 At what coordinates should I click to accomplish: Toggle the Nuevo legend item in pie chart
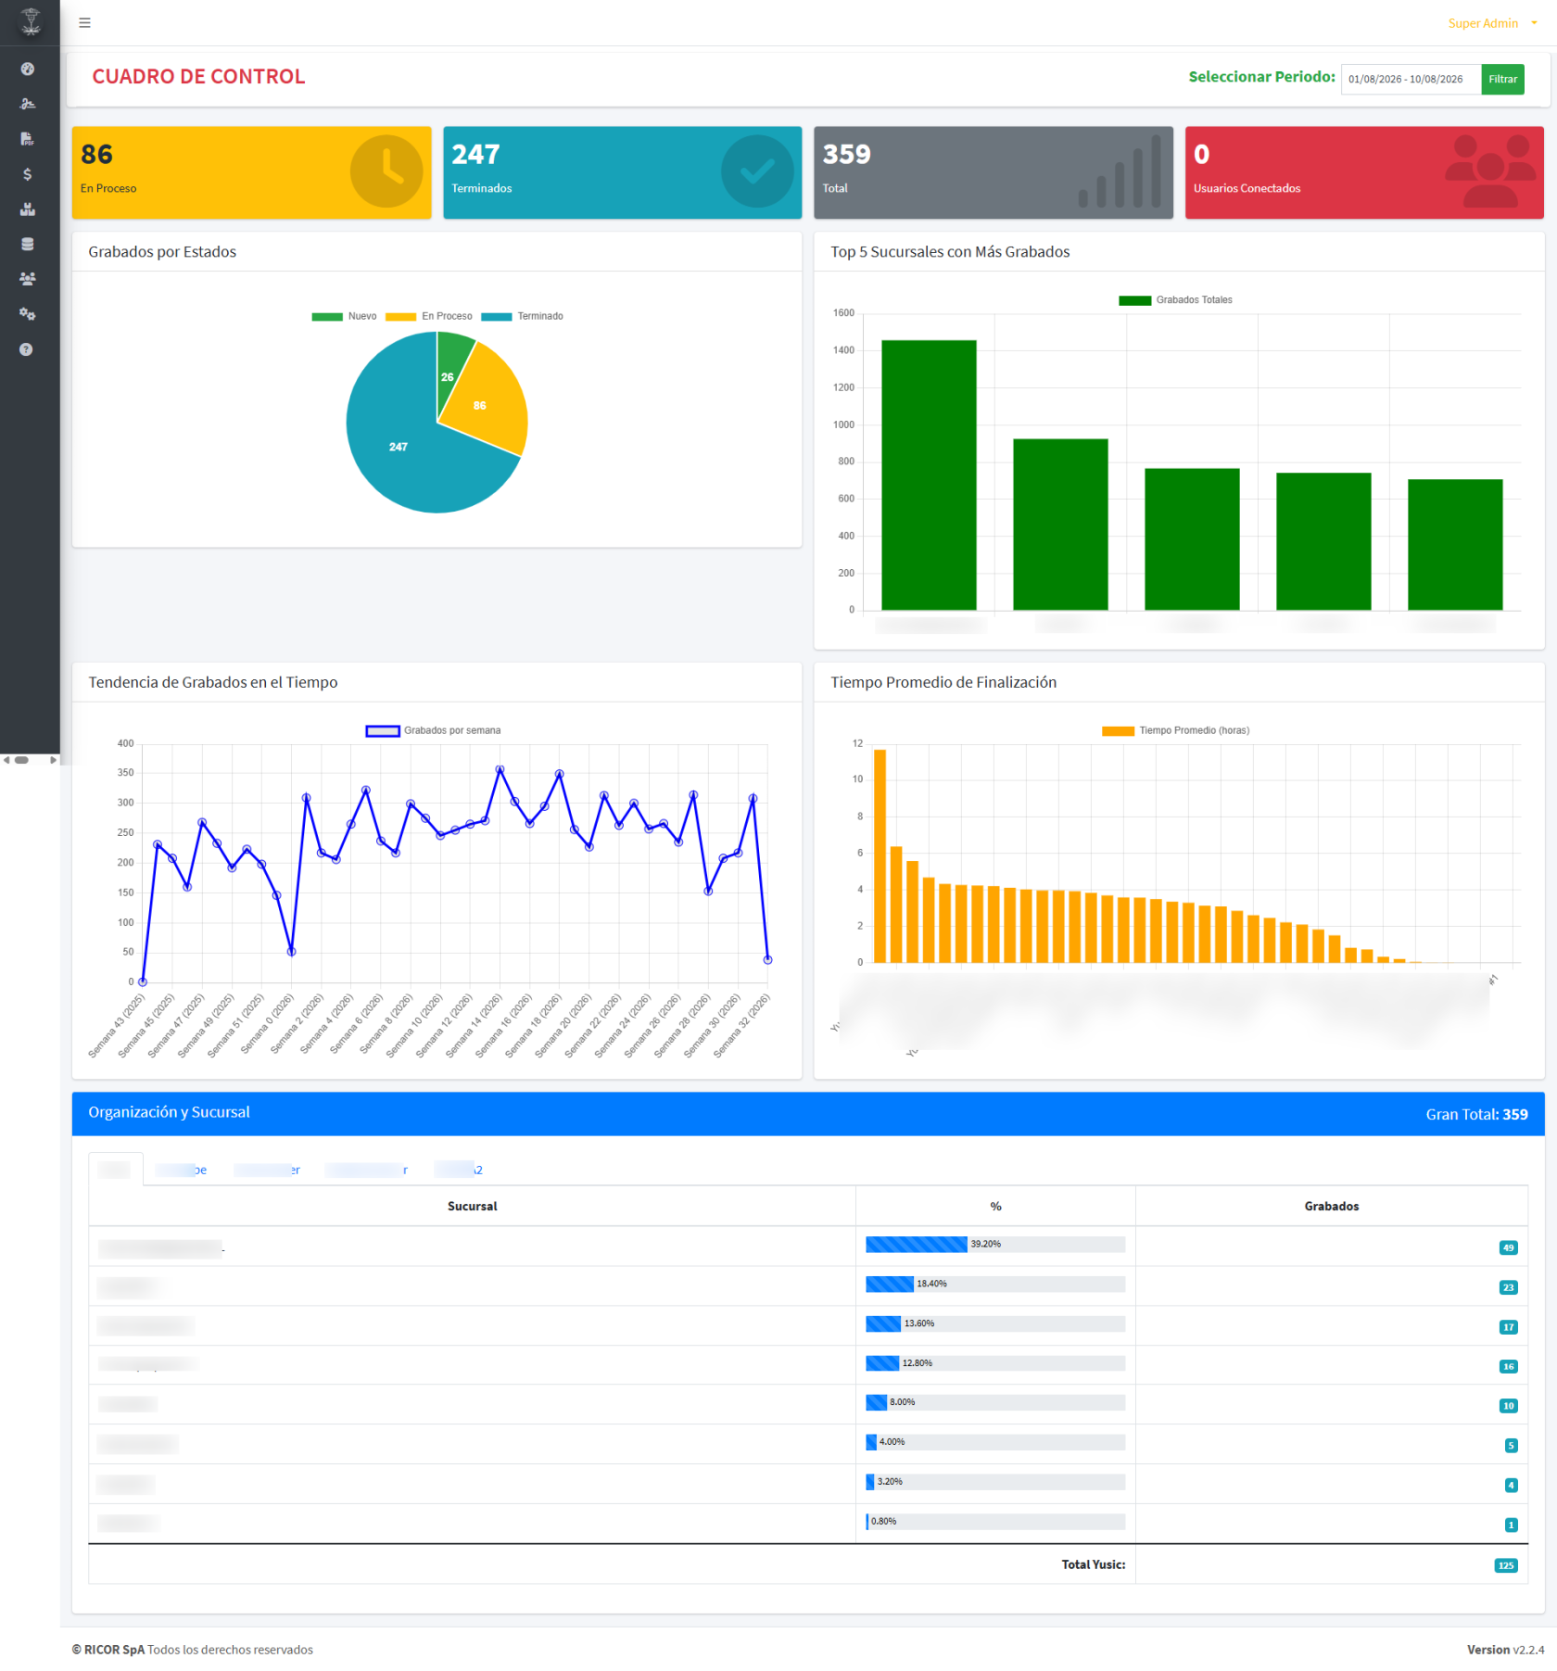tap(344, 316)
